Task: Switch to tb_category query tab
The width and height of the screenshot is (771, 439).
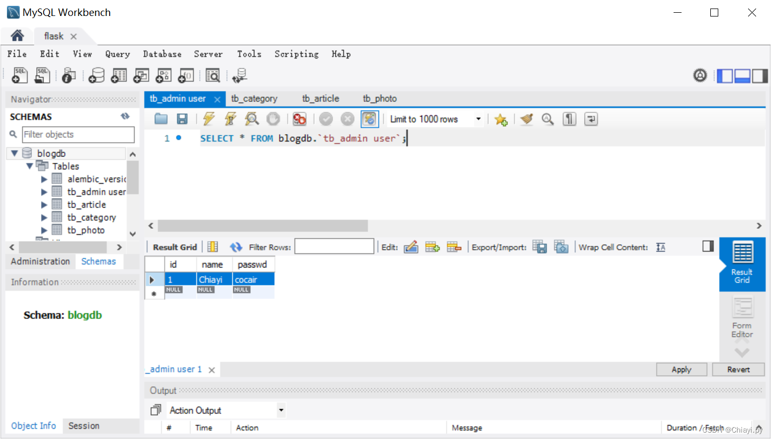Action: point(254,98)
